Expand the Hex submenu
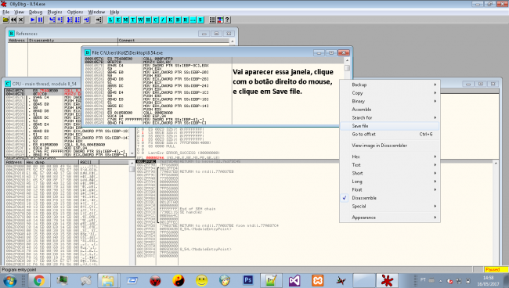The width and height of the screenshot is (509, 288). click(x=389, y=157)
